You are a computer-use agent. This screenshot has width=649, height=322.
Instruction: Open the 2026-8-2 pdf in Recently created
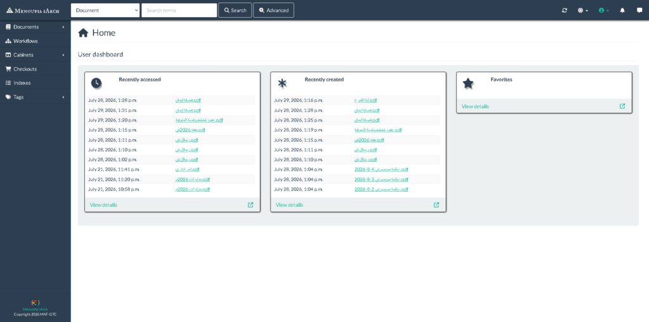pos(382,189)
